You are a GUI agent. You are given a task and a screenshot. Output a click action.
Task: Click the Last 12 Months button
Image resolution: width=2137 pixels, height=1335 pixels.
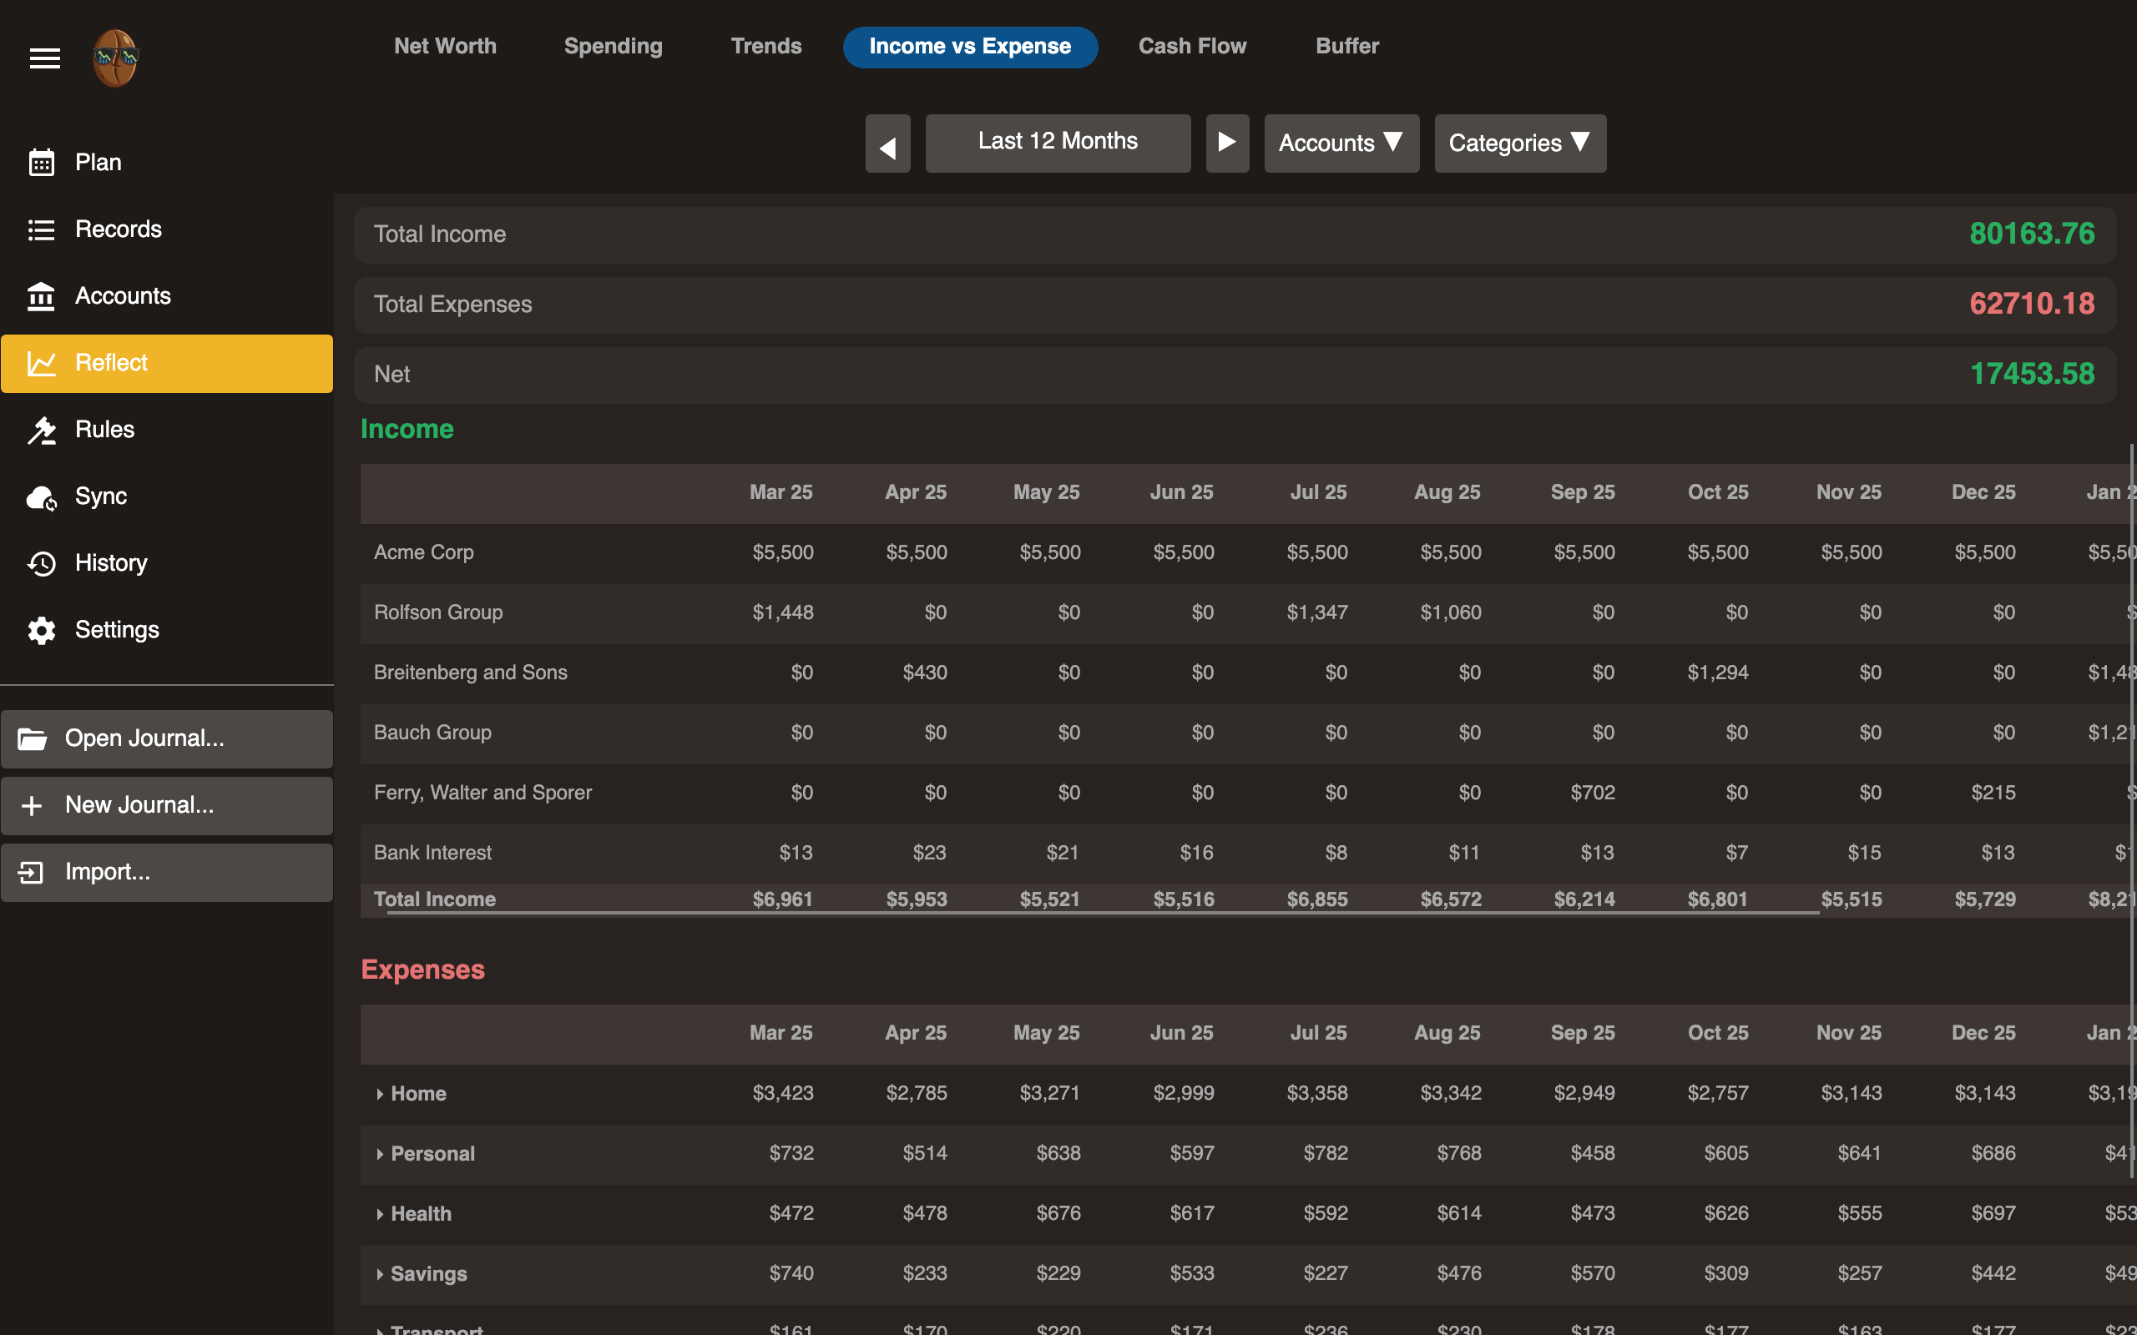tap(1057, 142)
